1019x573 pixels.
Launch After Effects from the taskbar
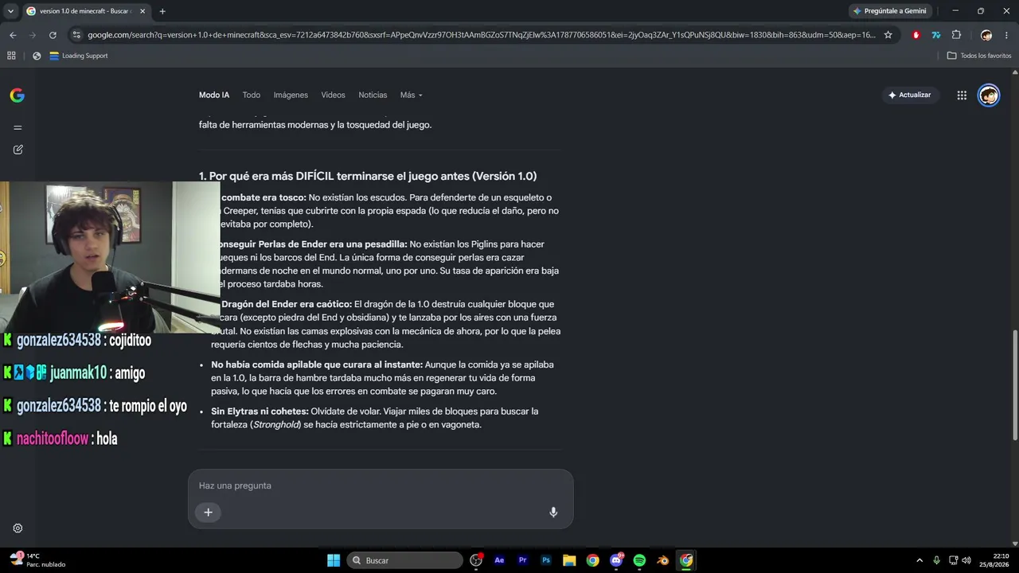[499, 560]
